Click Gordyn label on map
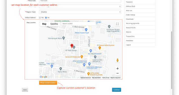The height and width of the screenshot is (95, 179). pos(99,22)
